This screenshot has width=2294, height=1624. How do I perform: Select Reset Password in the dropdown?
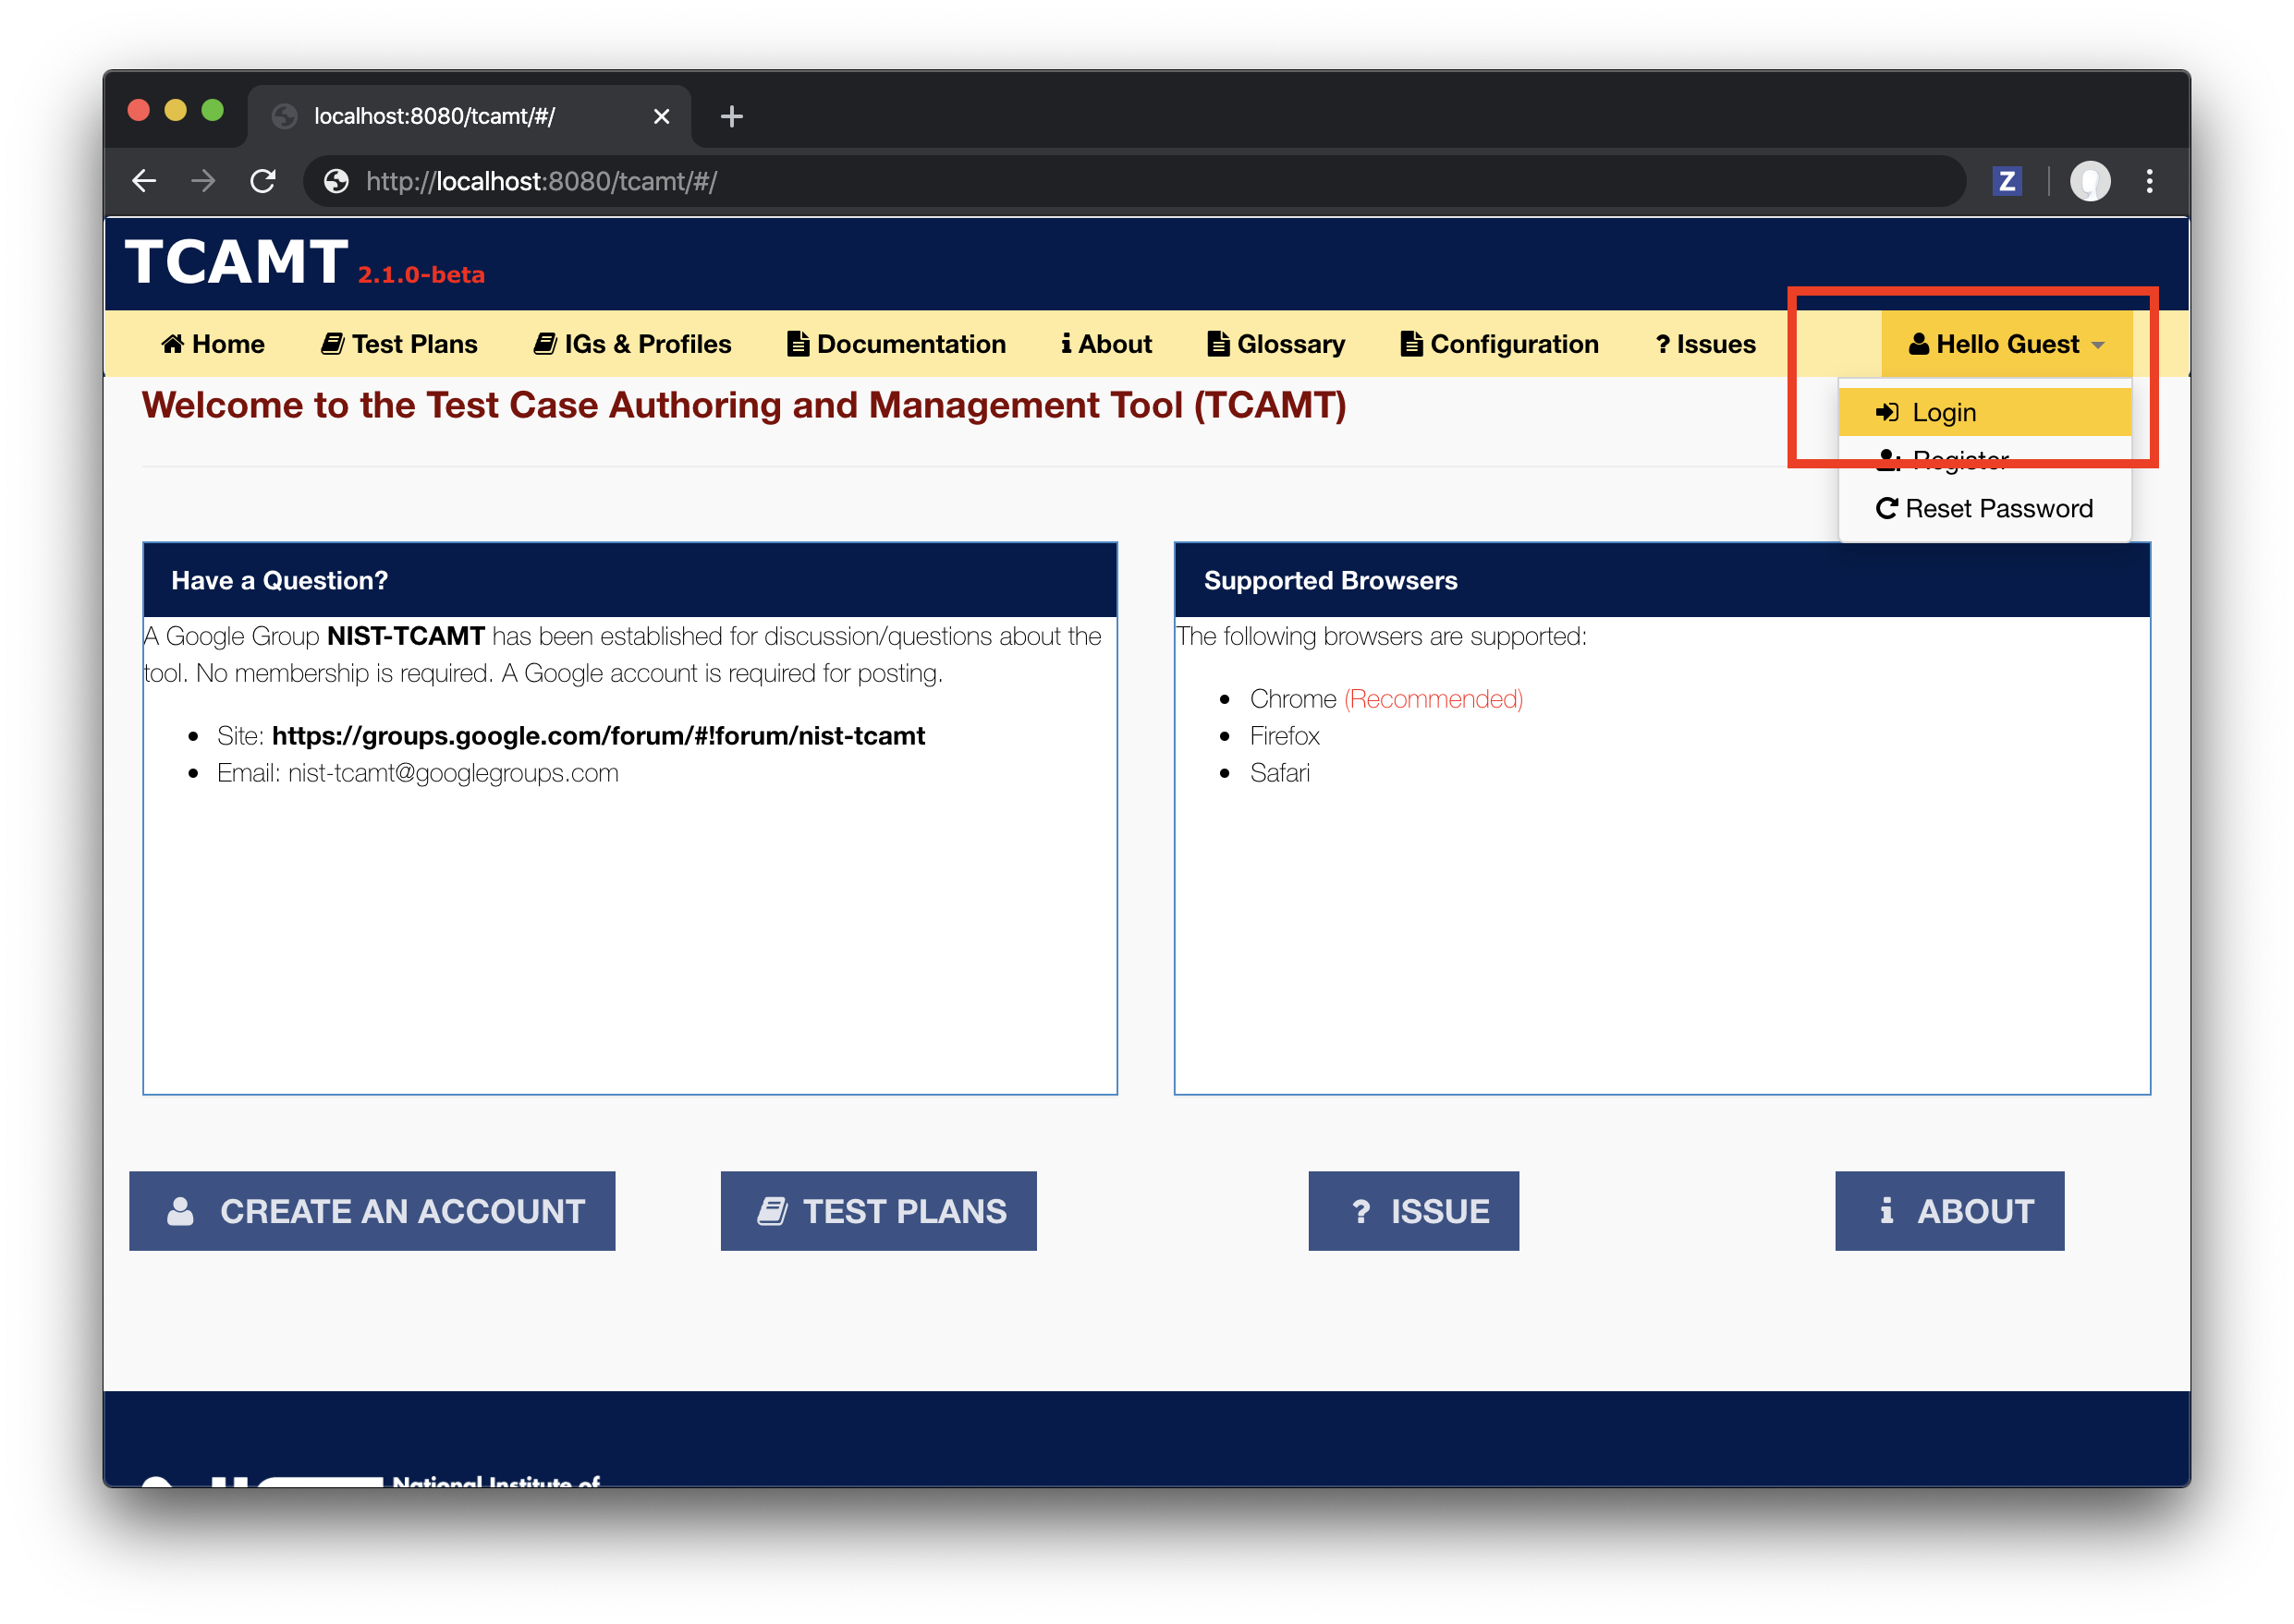pyautogui.click(x=1985, y=508)
